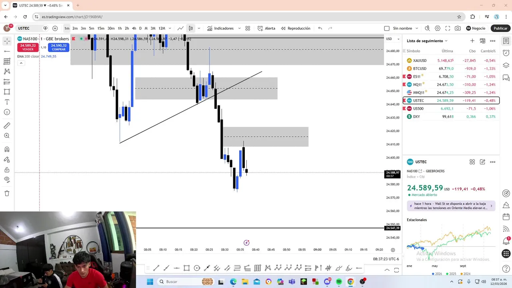Select the zoom-in magnifier tool

[x=7, y=136]
